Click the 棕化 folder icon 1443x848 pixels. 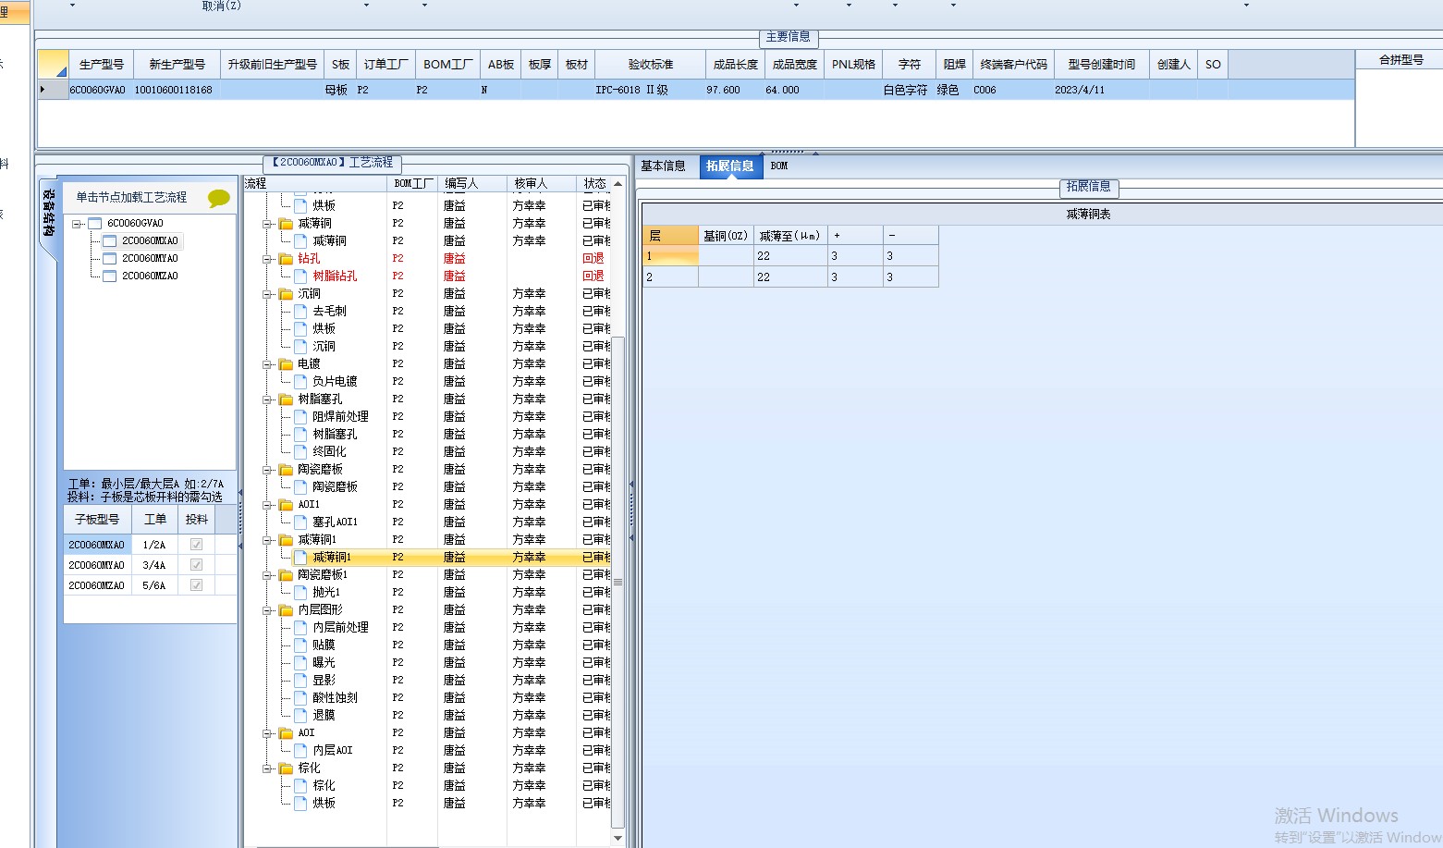pyautogui.click(x=286, y=768)
